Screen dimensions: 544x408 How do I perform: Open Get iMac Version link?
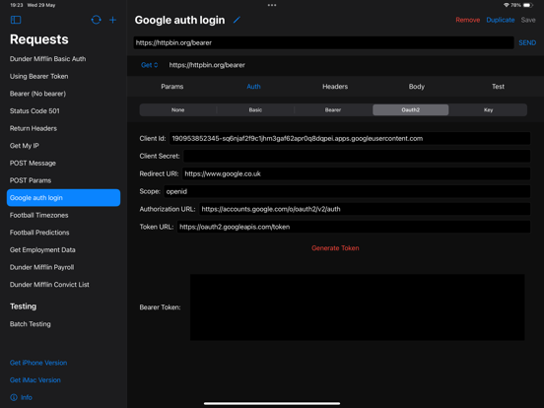pyautogui.click(x=35, y=379)
